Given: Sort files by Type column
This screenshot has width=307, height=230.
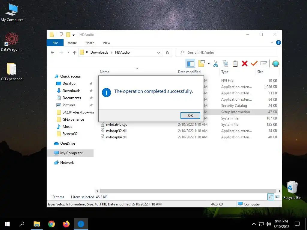Looking at the screenshot, I should pyautogui.click(x=225, y=72).
